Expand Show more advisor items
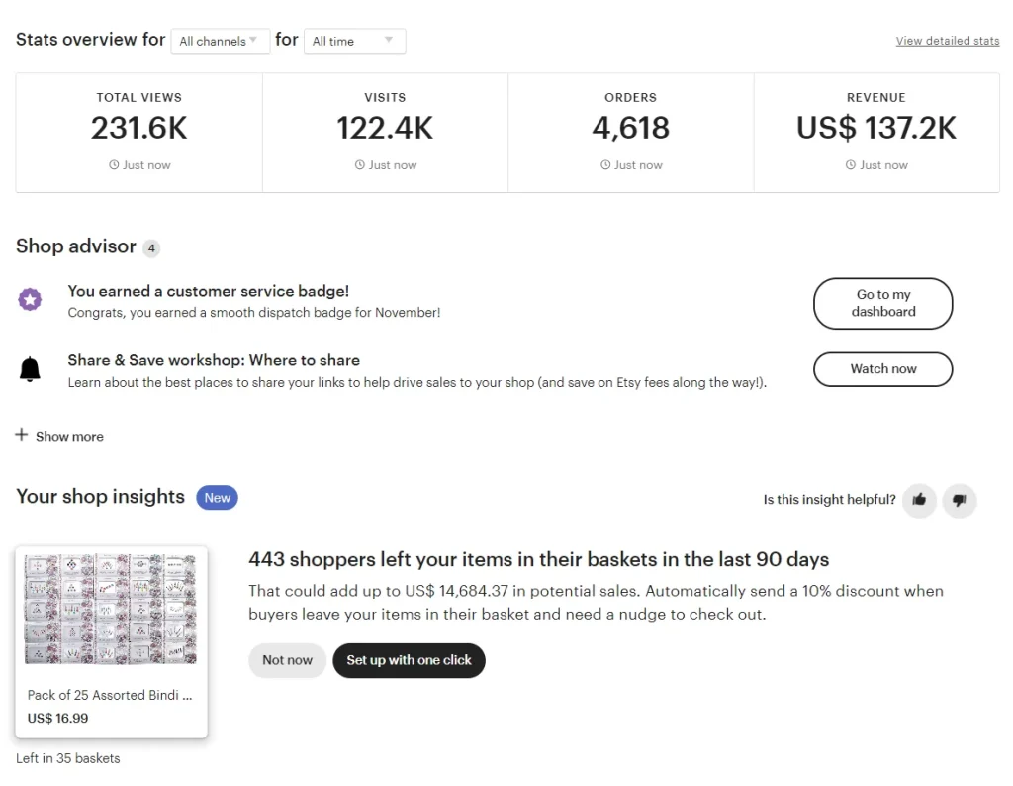This screenshot has width=1013, height=786. click(x=69, y=436)
